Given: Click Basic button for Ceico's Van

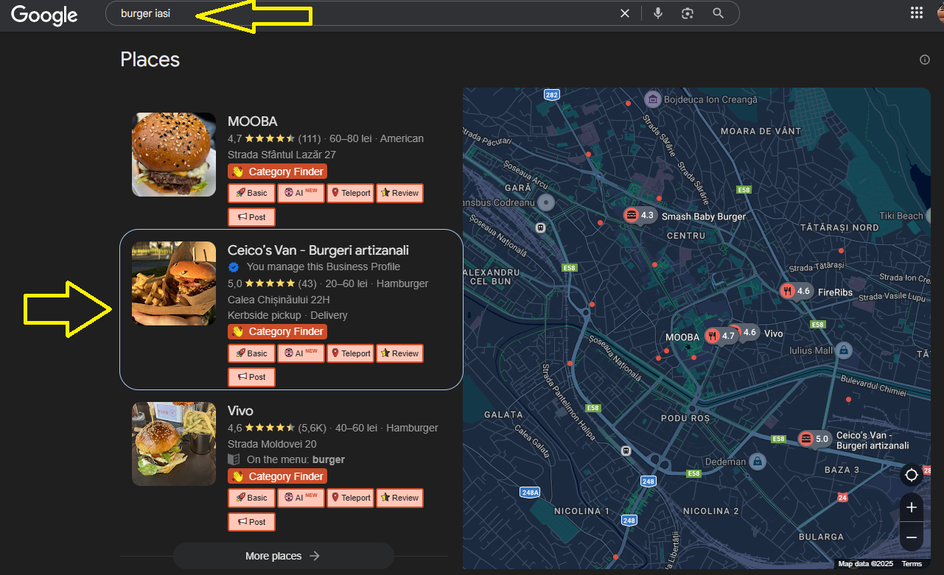Looking at the screenshot, I should click(251, 353).
